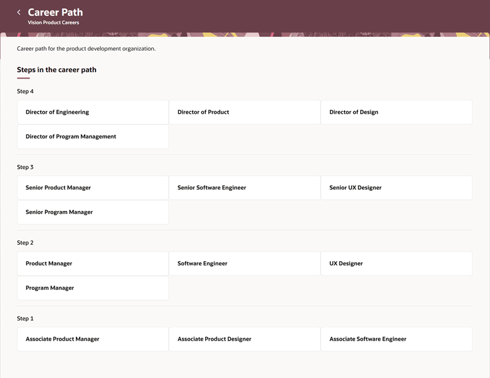The width and height of the screenshot is (490, 378).
Task: View the Senior UX Designer position
Action: (x=396, y=188)
